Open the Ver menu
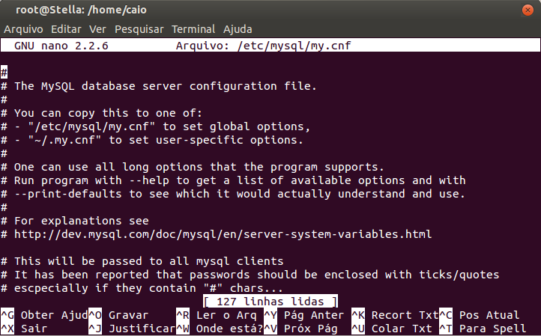 [x=97, y=29]
